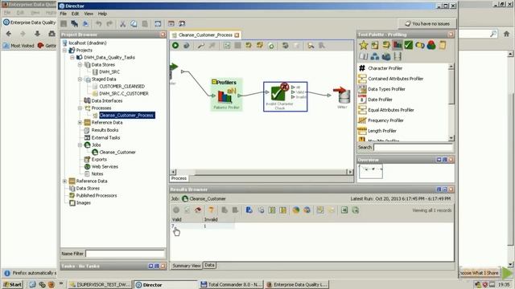This screenshot has width=515, height=289.
Task: Click the green Excel export icon in Results Browser
Action: point(344,210)
